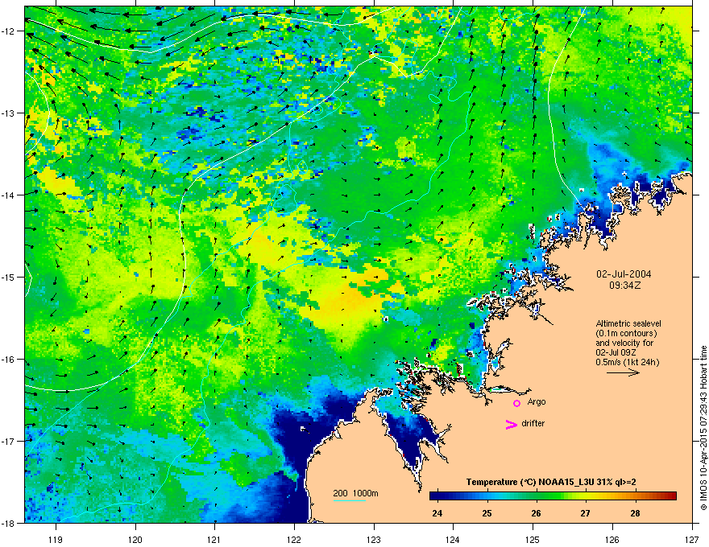Click the colorbar value 27
This screenshot has height=547, width=709.
(586, 513)
